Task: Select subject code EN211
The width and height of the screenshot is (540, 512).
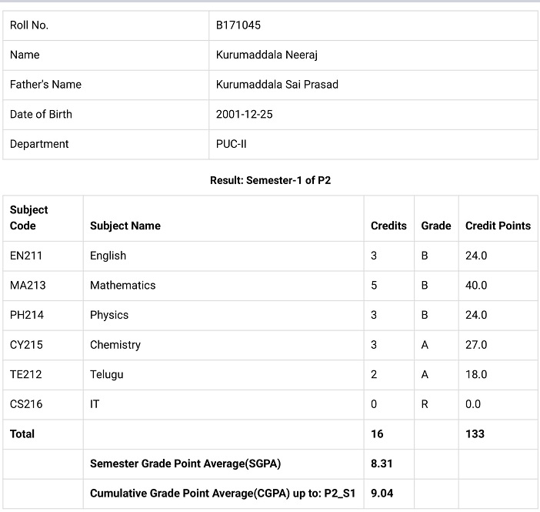Action: 26,256
